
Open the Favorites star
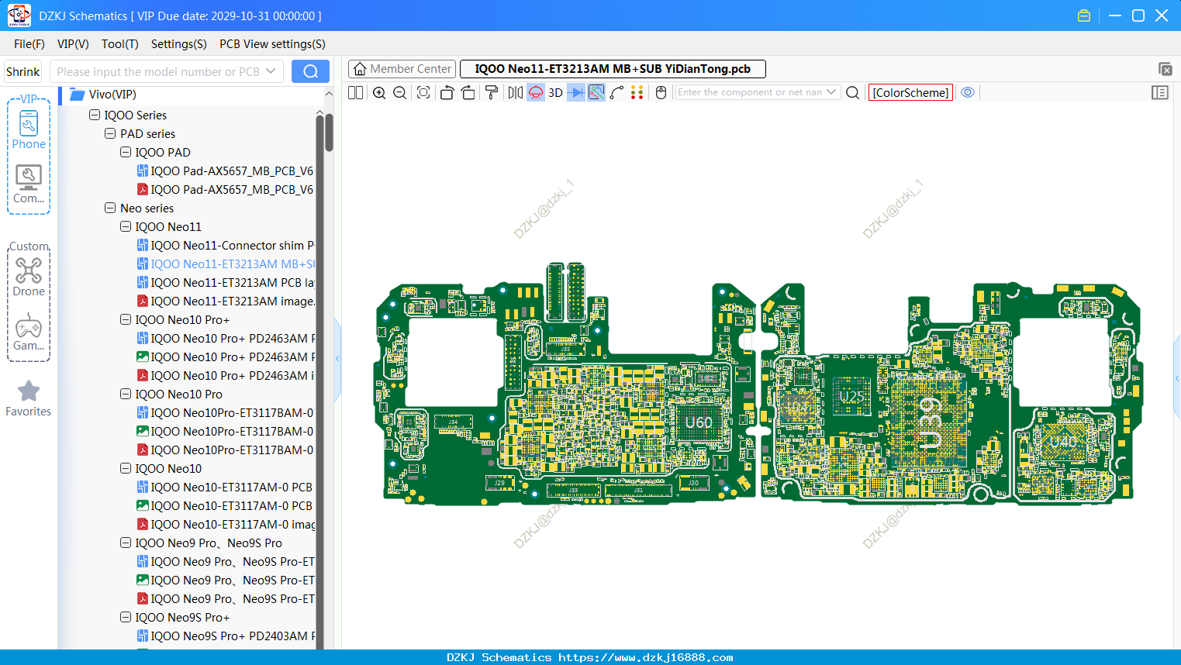[29, 398]
